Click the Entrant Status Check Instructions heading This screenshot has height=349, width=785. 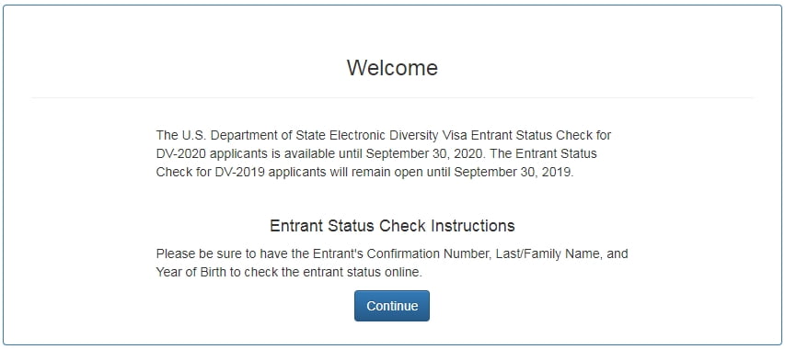pyautogui.click(x=392, y=226)
